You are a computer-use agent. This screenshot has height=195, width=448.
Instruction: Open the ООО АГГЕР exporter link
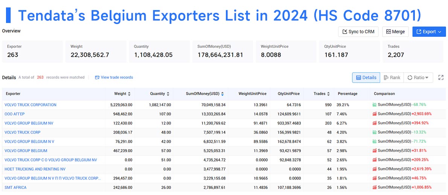(x=15, y=114)
